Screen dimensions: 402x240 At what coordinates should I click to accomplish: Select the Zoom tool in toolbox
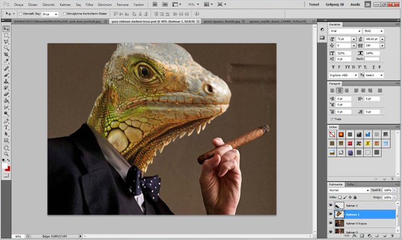[x=6, y=154]
